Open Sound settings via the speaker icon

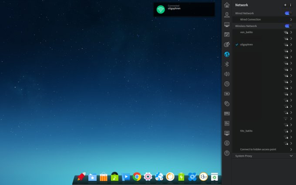pyautogui.click(x=226, y=74)
